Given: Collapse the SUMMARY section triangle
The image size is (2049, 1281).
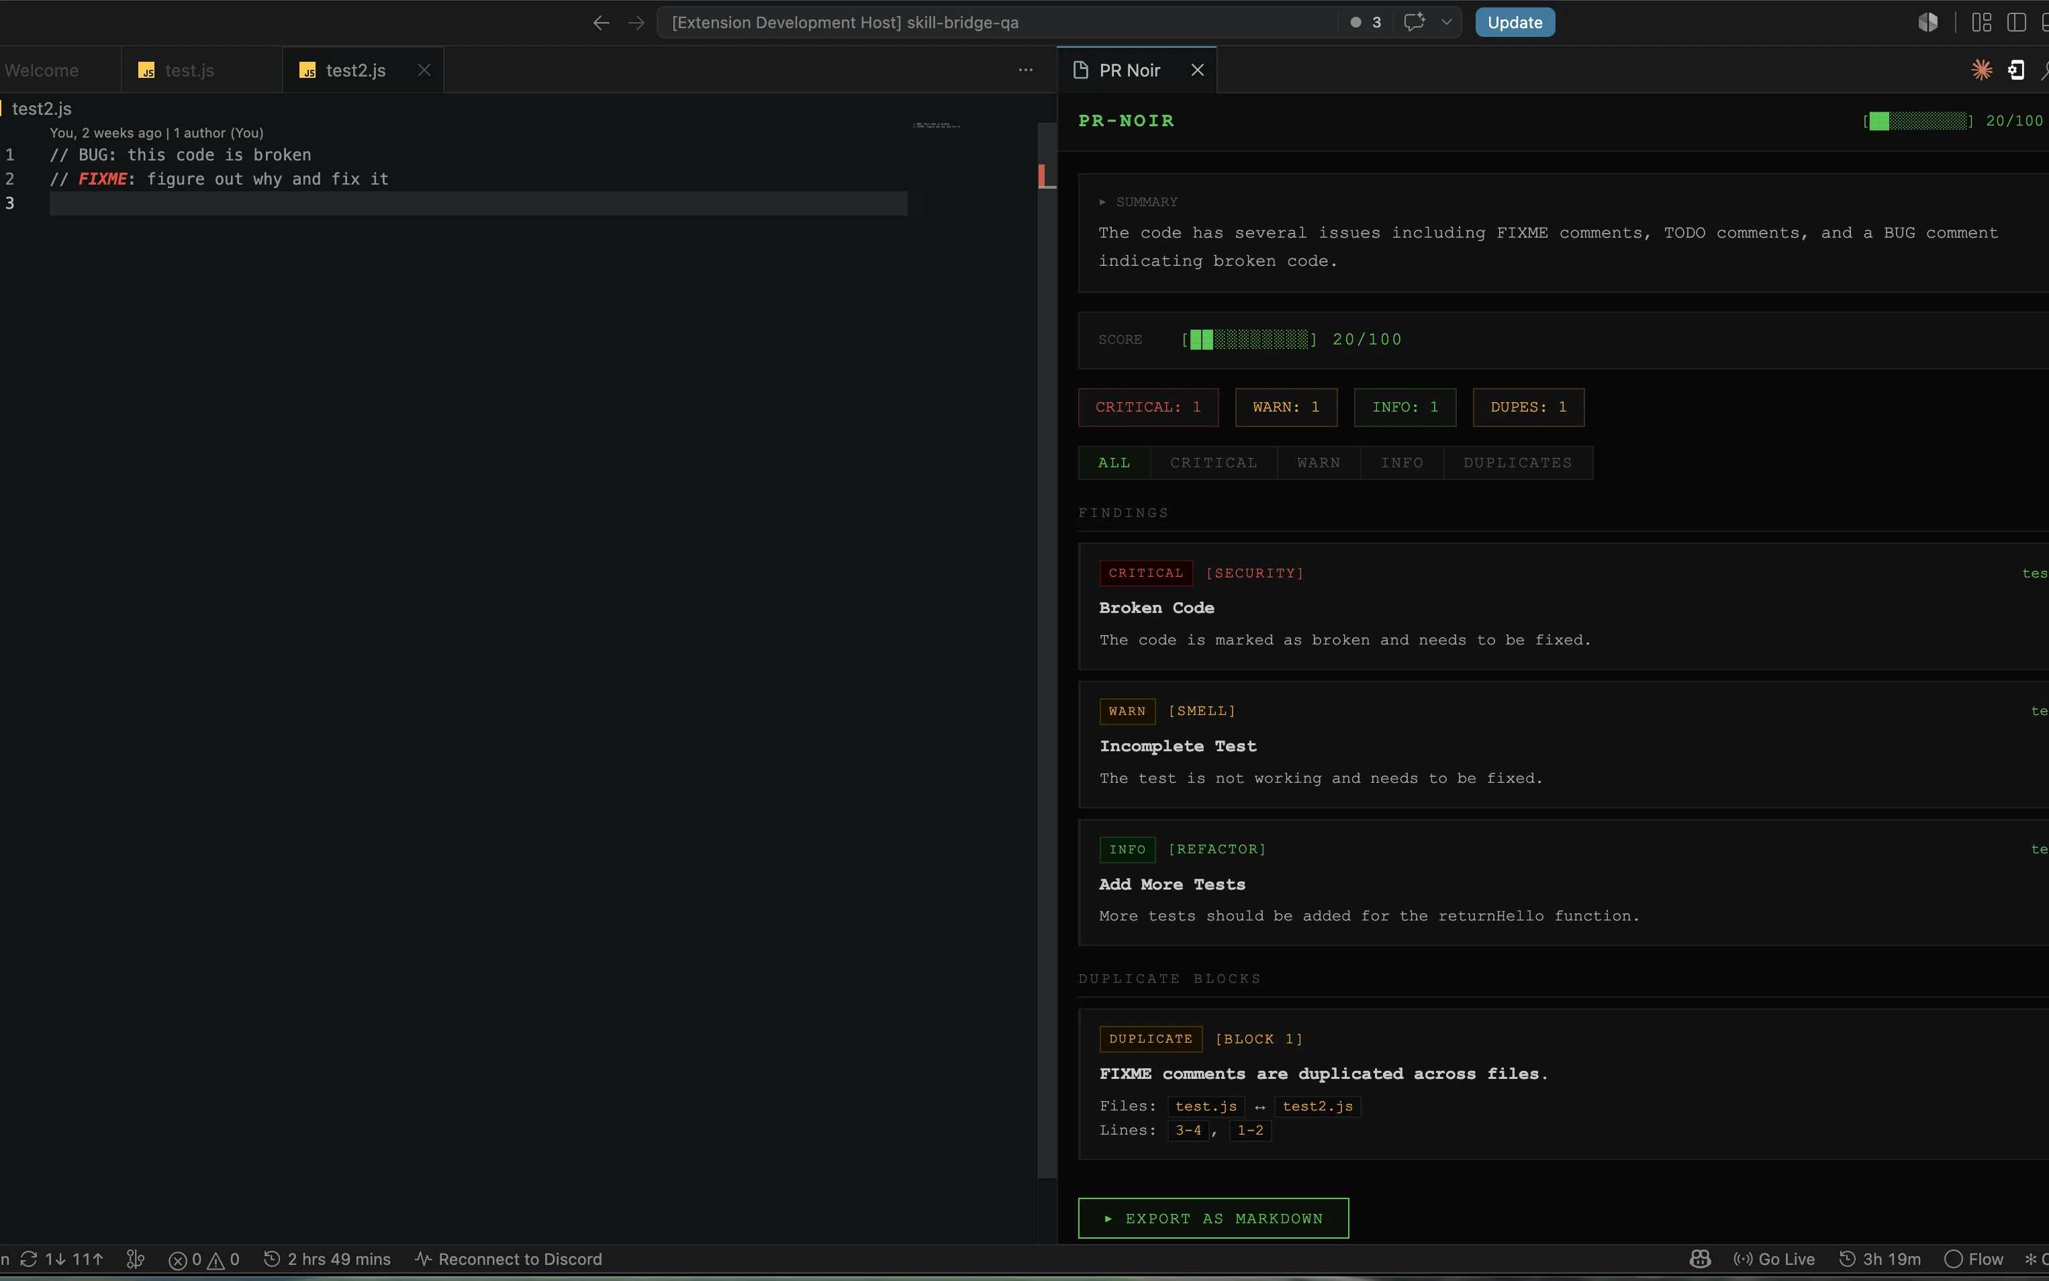Looking at the screenshot, I should 1102,201.
